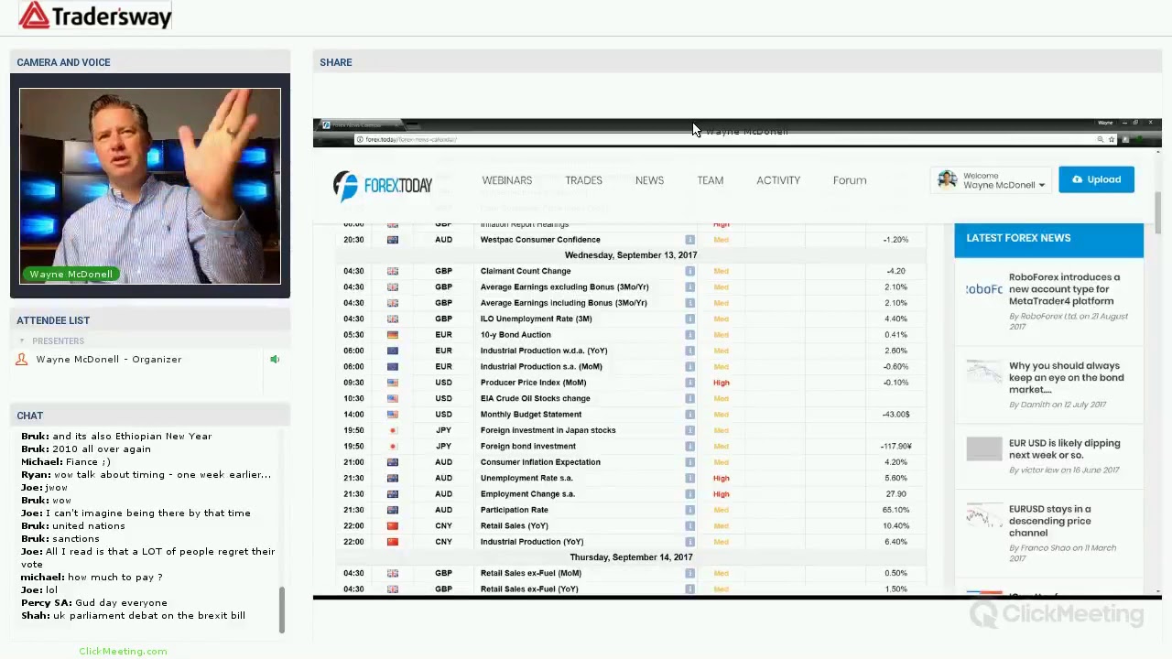Open the Forum menu item

[850, 180]
